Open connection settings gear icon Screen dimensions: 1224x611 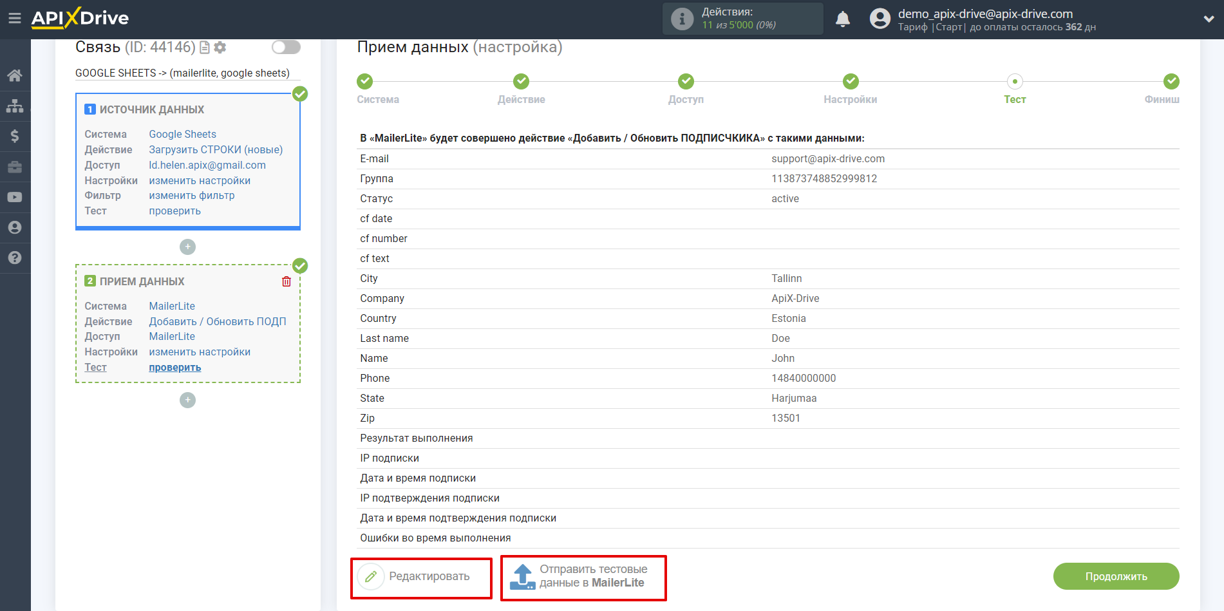click(220, 47)
